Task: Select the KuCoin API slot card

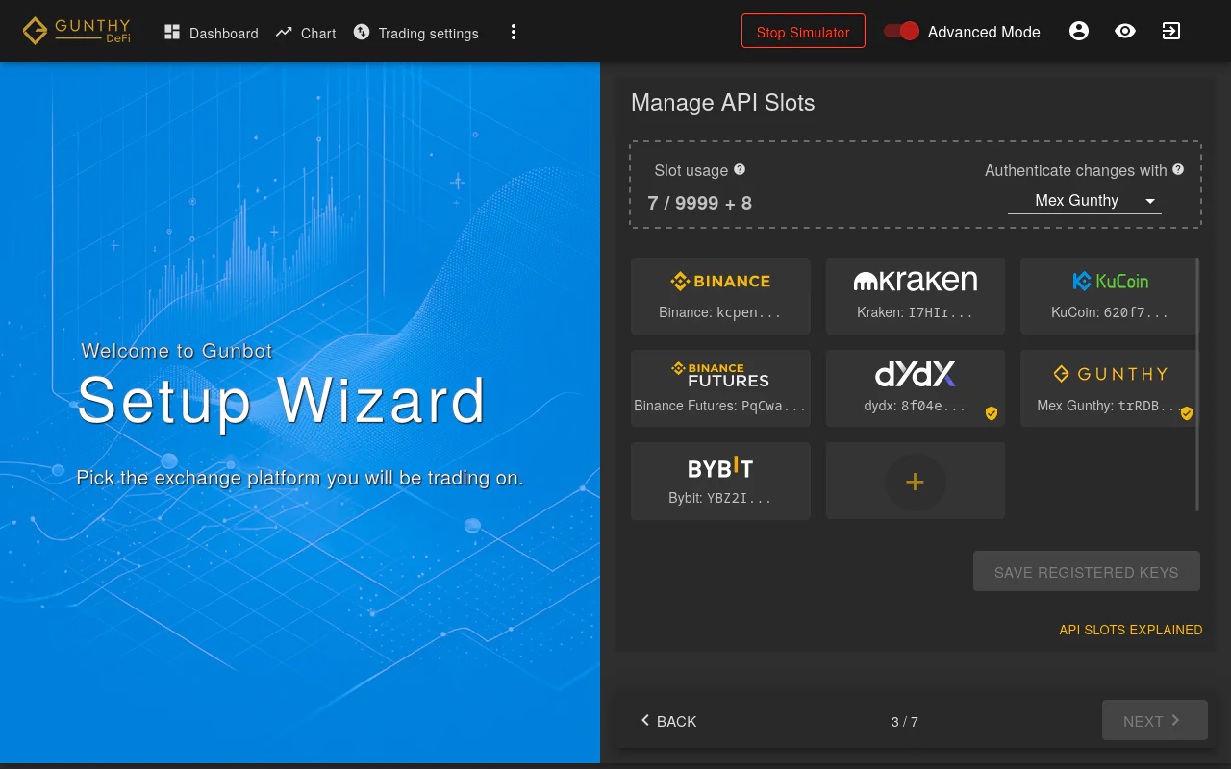Action: (1110, 296)
